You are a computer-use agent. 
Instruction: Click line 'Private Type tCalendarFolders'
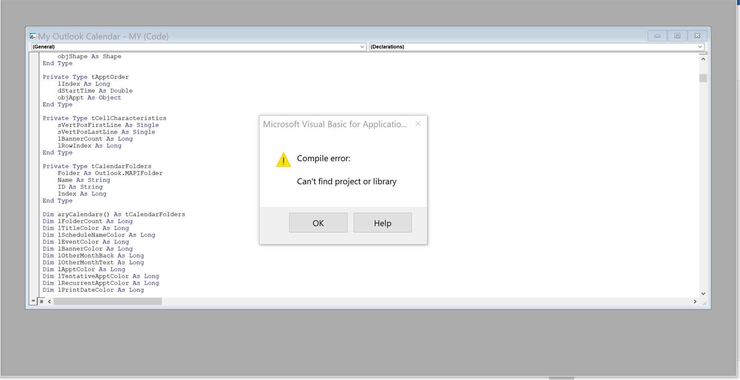(97, 166)
